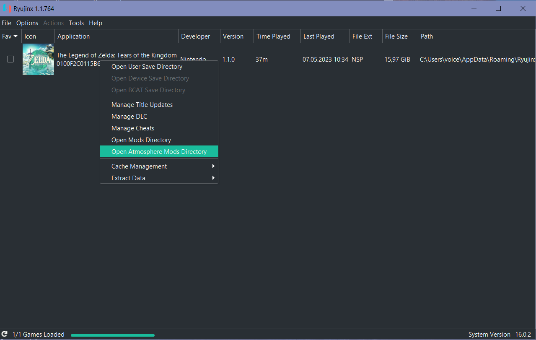Image resolution: width=536 pixels, height=340 pixels.
Task: Open the Tools menu
Action: (76, 23)
